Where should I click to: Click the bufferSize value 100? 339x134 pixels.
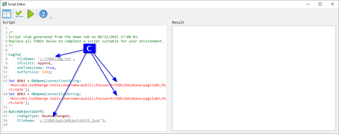[45, 72]
